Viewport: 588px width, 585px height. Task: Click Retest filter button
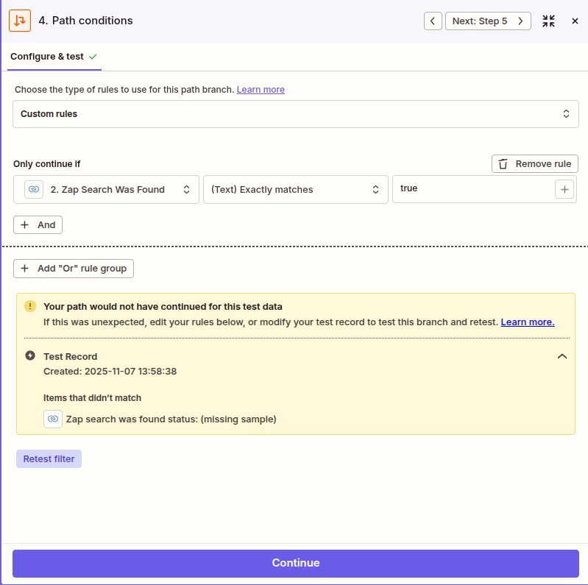click(49, 458)
